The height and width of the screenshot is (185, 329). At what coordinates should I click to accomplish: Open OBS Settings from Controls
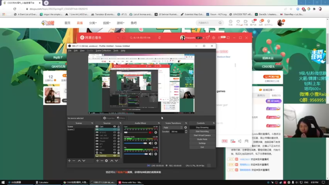click(202, 143)
